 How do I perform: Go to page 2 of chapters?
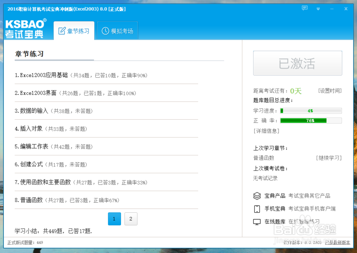click(131, 219)
